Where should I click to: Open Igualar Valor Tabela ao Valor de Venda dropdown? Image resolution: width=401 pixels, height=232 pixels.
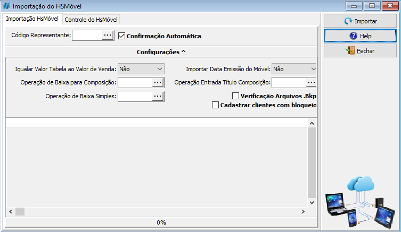pyautogui.click(x=141, y=69)
